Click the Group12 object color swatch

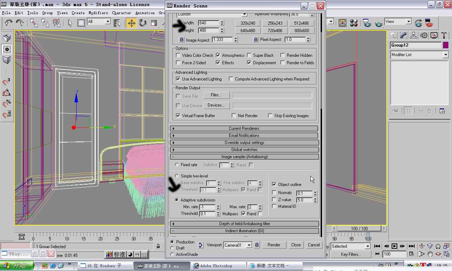pyautogui.click(x=446, y=45)
